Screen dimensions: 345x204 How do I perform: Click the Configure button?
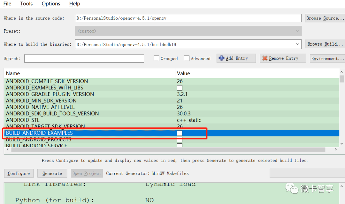coord(19,173)
